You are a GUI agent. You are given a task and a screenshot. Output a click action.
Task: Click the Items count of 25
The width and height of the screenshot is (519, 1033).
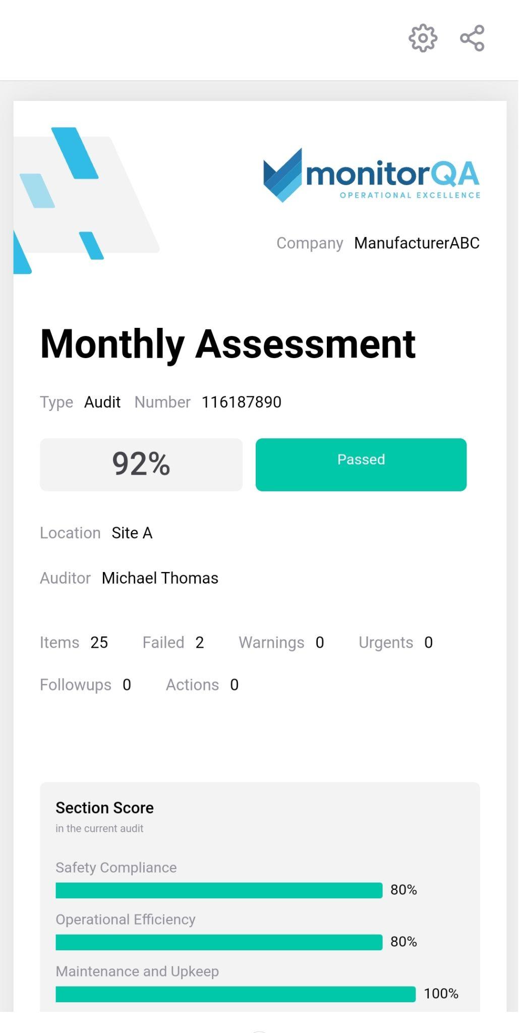pos(99,643)
